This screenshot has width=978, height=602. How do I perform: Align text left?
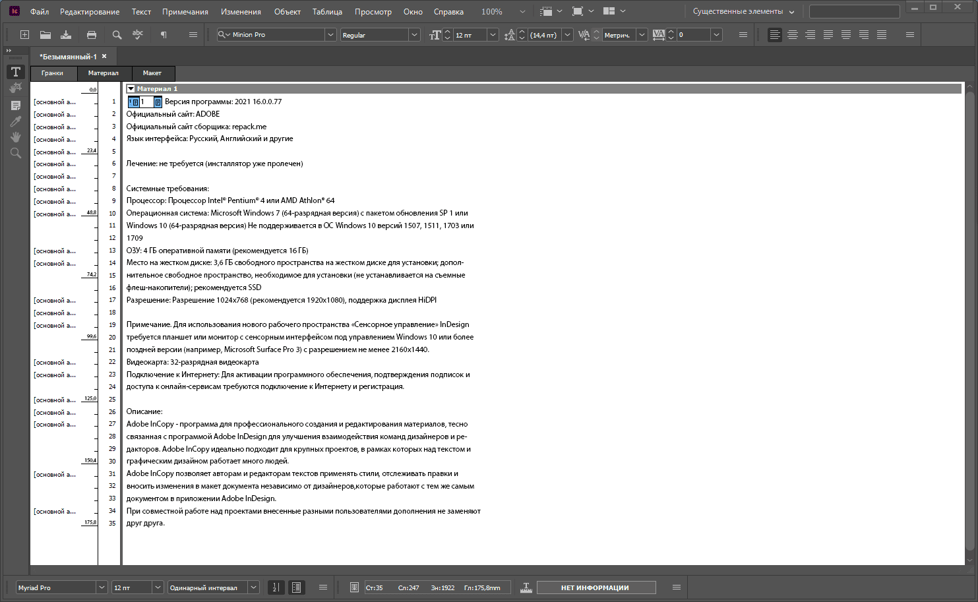[x=775, y=35]
